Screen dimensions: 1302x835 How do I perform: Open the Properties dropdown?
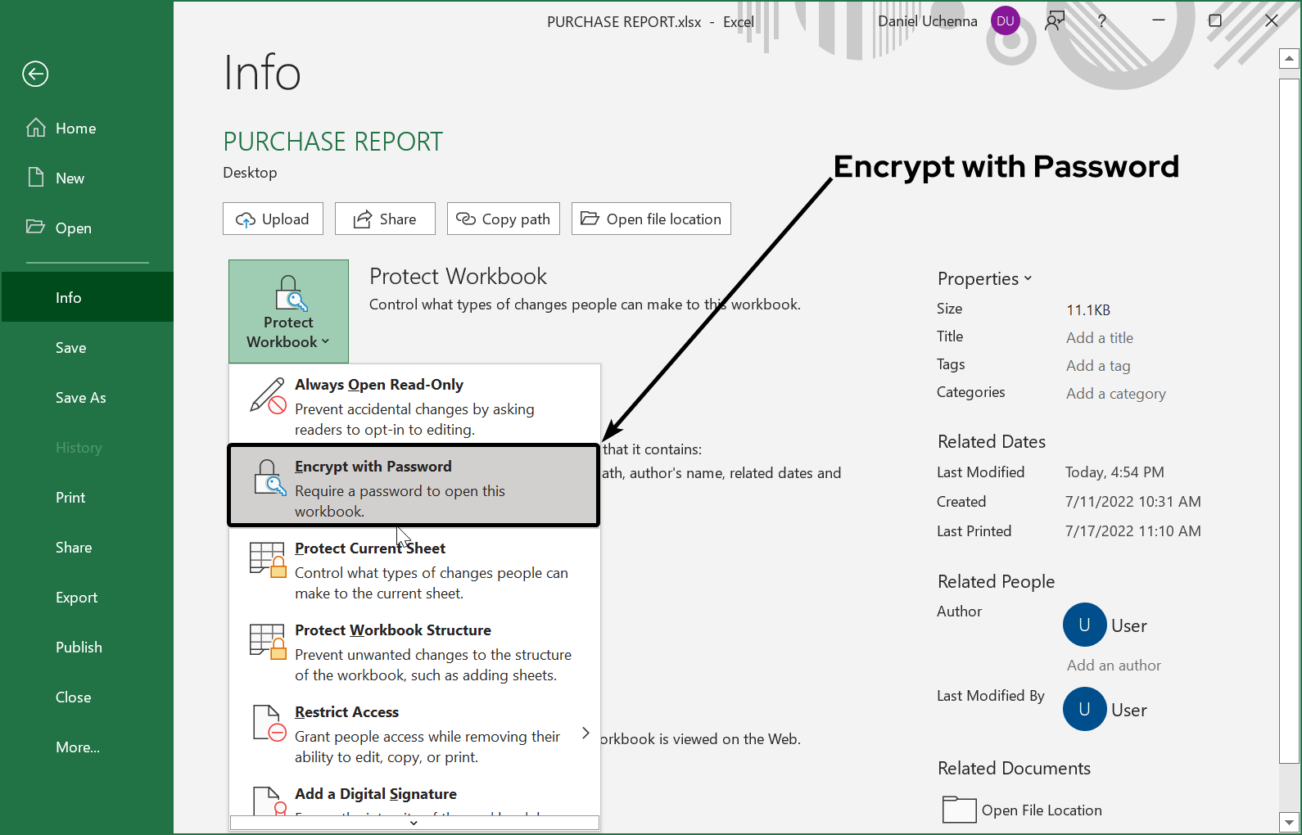(x=1028, y=278)
